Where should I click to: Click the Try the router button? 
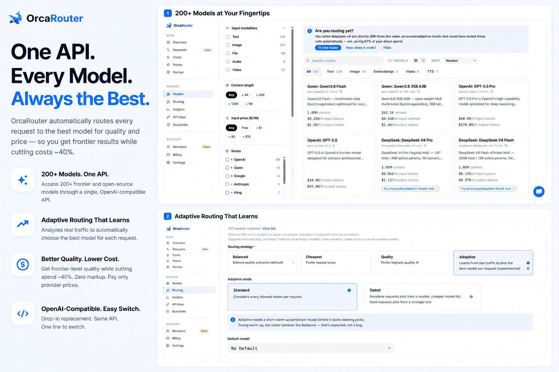(328, 48)
